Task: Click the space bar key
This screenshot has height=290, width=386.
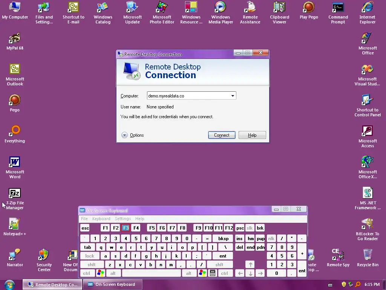Action: click(x=152, y=273)
